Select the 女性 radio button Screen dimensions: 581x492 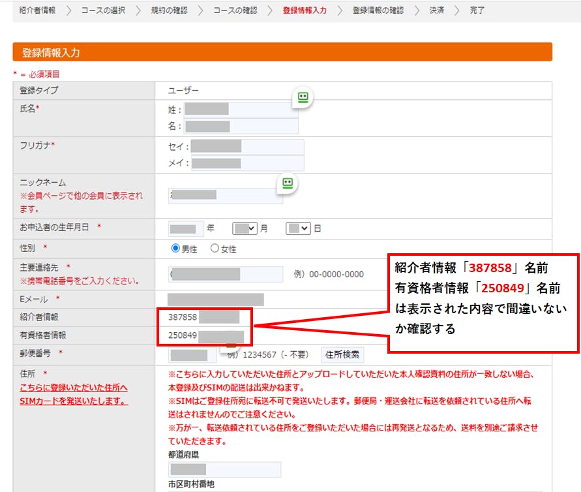[x=215, y=249]
